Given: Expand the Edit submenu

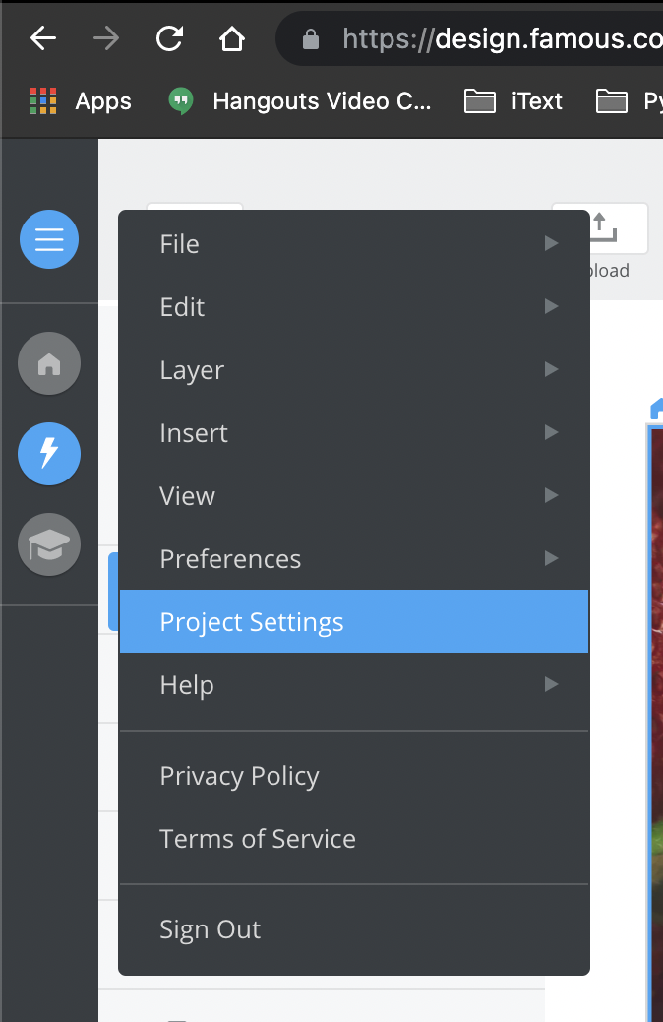Looking at the screenshot, I should tap(354, 307).
